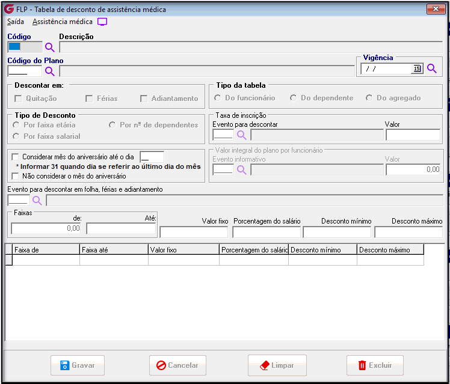Click the 'Desconto mínimo' grid column header
The image size is (450, 384).
coord(323,249)
